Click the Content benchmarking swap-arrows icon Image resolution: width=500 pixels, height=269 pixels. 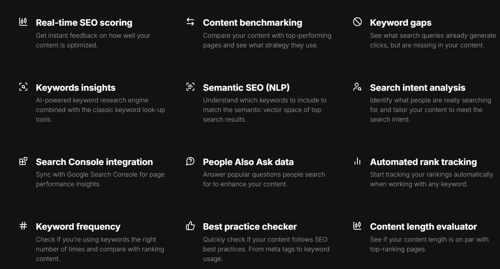(x=190, y=22)
